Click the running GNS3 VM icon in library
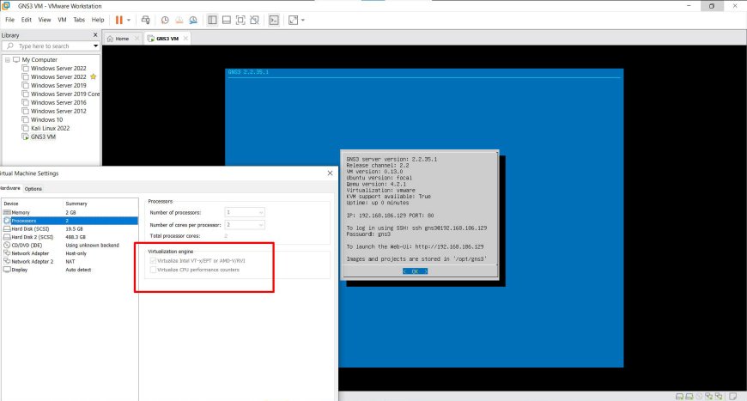 click(x=25, y=137)
